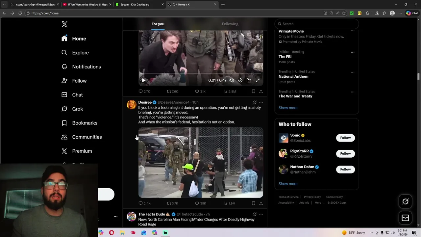Image resolution: width=421 pixels, height=237 pixels.
Task: Click the X search input field
Action: coord(317,24)
